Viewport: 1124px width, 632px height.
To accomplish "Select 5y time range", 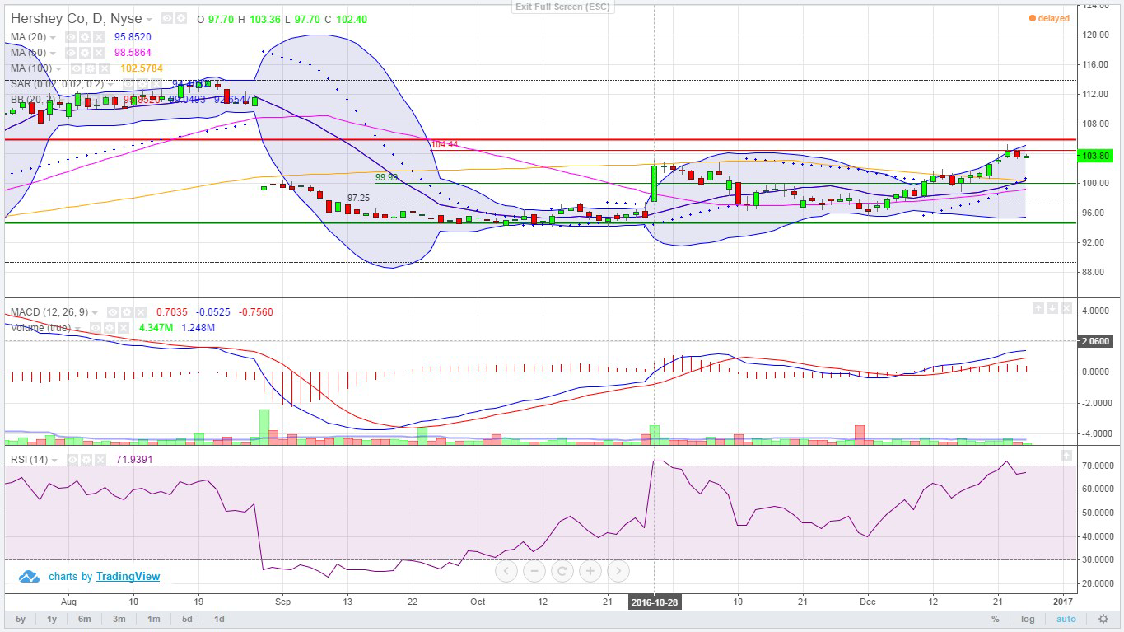I will pos(20,619).
